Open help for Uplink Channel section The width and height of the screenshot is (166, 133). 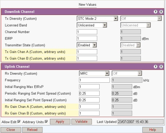click(155, 67)
